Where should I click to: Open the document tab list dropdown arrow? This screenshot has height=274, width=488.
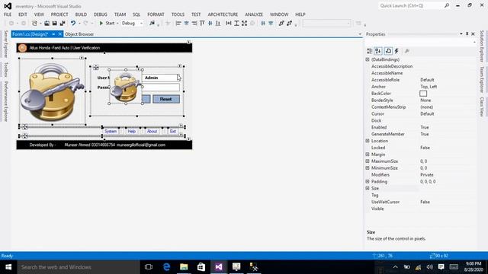(360, 34)
